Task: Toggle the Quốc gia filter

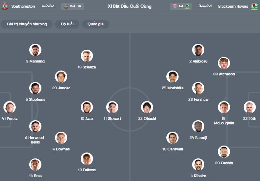Action: click(95, 24)
